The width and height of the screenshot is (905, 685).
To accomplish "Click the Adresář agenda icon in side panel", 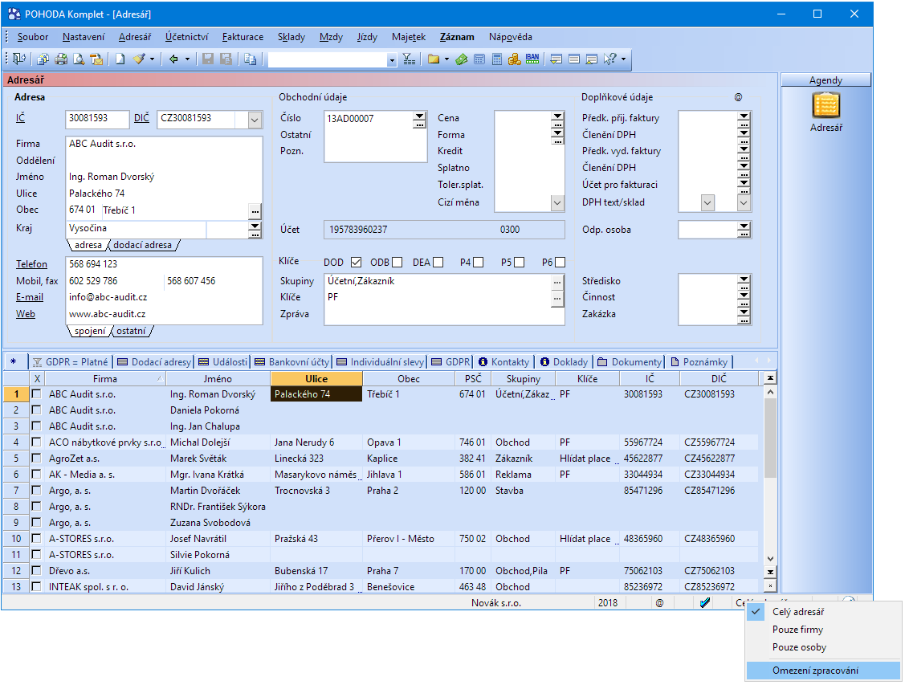I will pos(826,106).
